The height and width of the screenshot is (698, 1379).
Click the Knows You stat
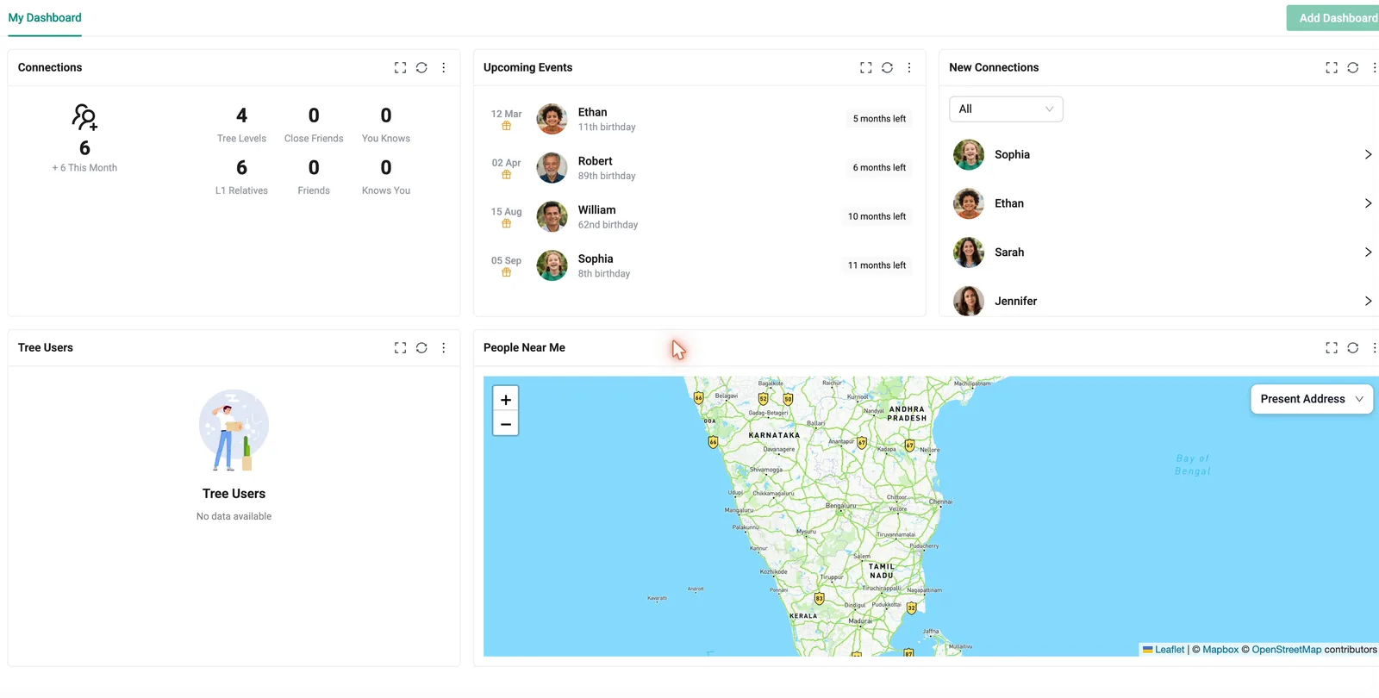pos(386,178)
